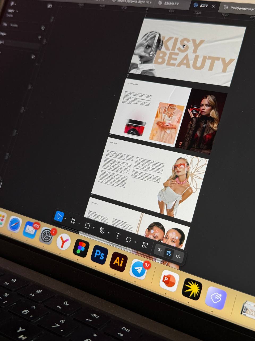The width and height of the screenshot is (255, 341).
Task: Search layers with the magnifier icon
Action: [x=43, y=28]
